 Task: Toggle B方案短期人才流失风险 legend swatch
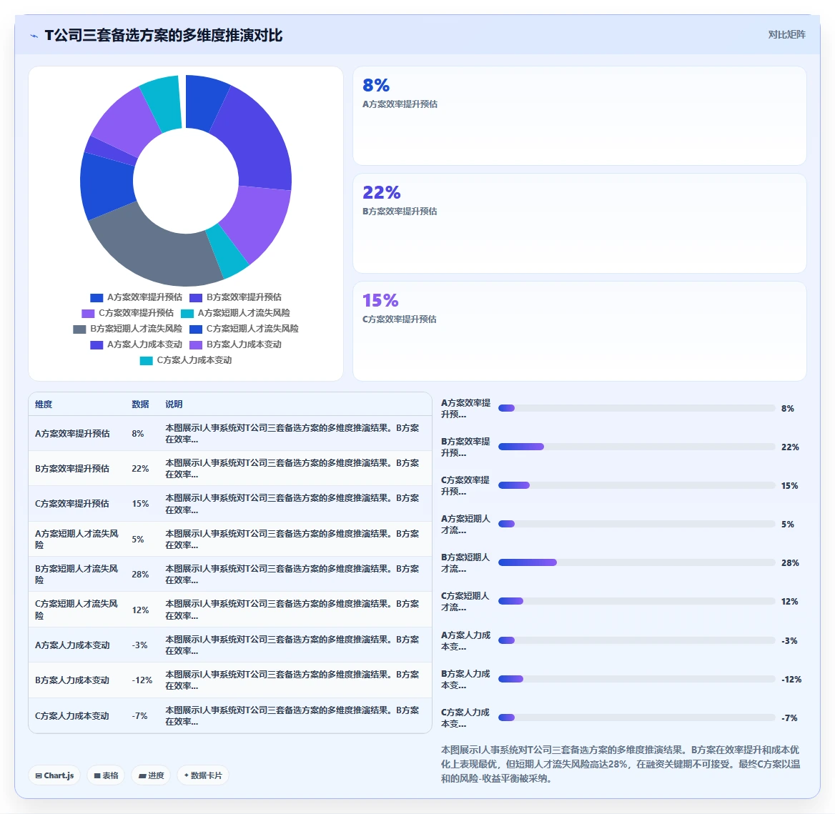click(x=79, y=329)
